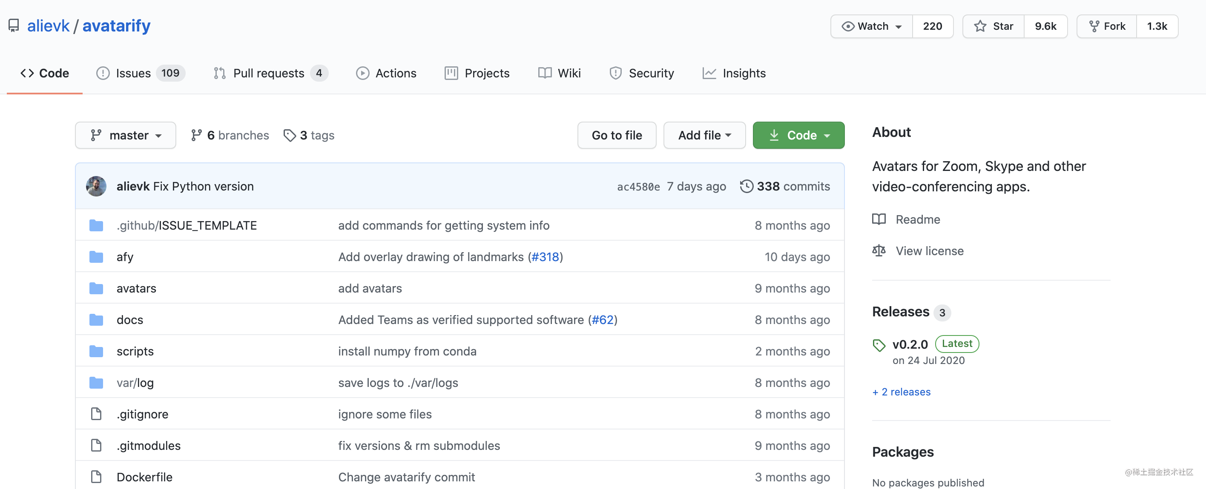Open commit 'install numpy from conda'
The image size is (1206, 489).
[407, 351]
